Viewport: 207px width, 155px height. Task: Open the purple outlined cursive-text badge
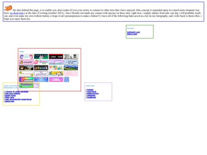tap(41, 74)
